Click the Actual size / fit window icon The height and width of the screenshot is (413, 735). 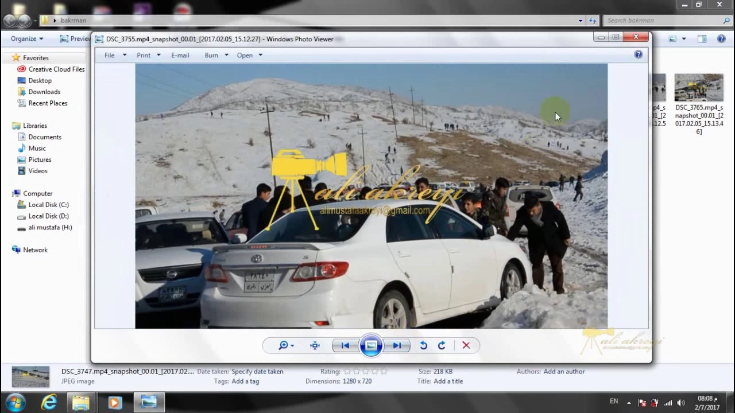tap(315, 345)
